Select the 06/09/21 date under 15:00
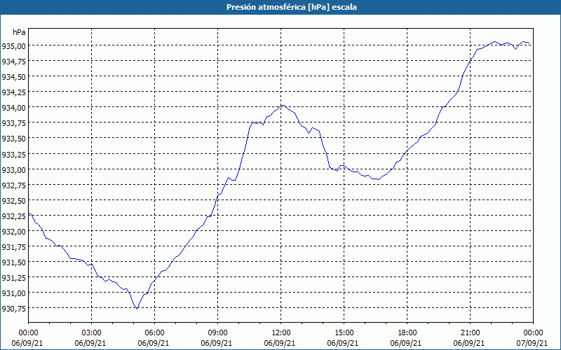Viewport: 561px width, 350px height. pyautogui.click(x=343, y=343)
